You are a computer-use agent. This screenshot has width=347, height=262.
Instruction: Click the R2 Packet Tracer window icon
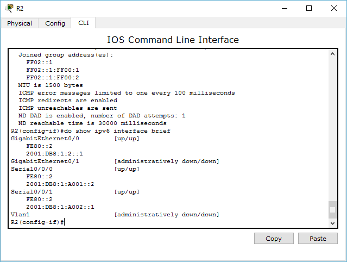pyautogui.click(x=9, y=8)
